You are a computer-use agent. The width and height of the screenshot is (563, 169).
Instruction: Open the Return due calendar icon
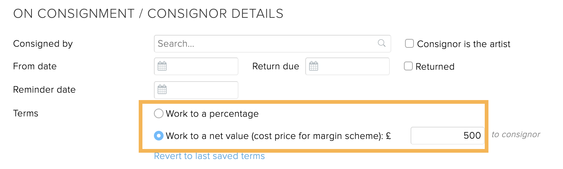[x=314, y=66]
